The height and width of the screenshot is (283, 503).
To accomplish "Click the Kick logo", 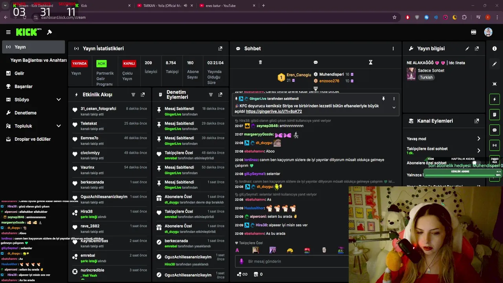I will (28, 32).
